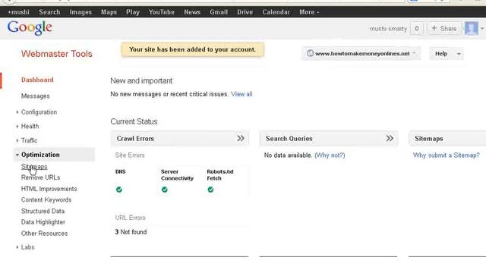Screen dimensions: 486x273
Task: Select Dashboard in the sidebar
Action: 37,80
